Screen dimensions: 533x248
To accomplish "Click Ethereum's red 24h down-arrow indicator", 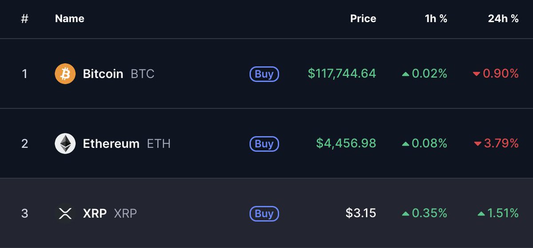I will [x=478, y=144].
